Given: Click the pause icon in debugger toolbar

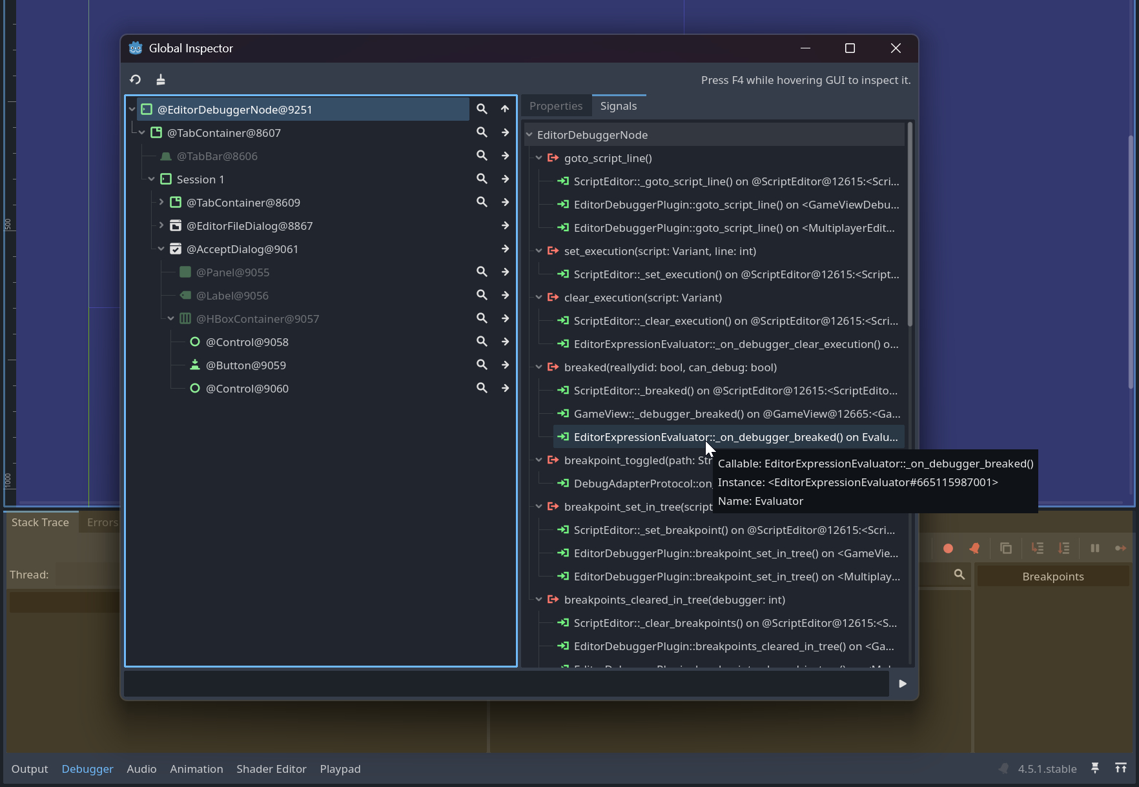Looking at the screenshot, I should (x=1094, y=548).
